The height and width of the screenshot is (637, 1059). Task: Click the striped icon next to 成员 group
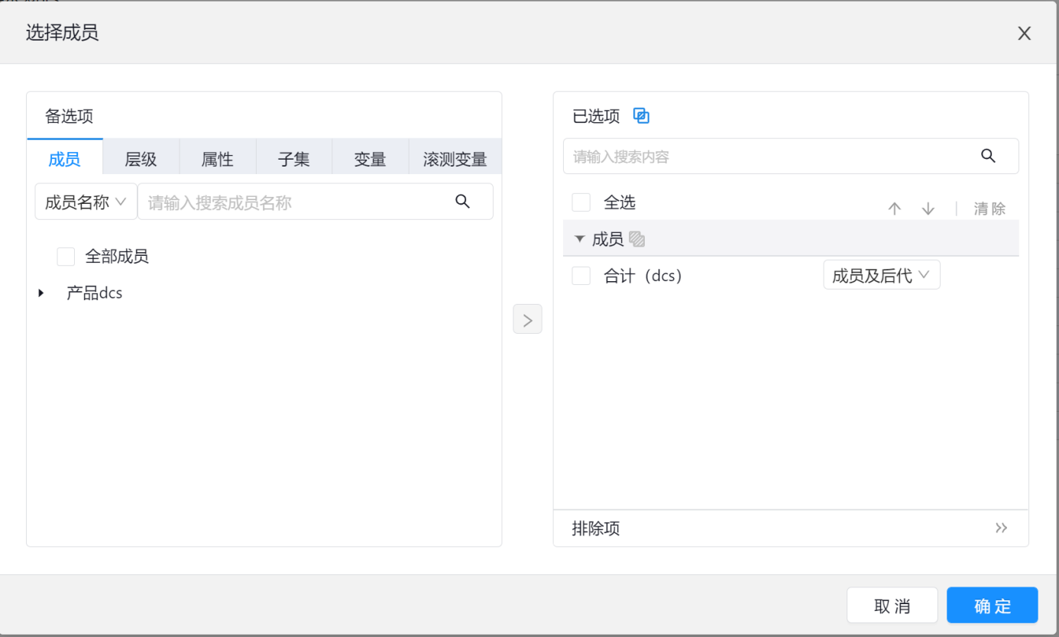pos(637,240)
